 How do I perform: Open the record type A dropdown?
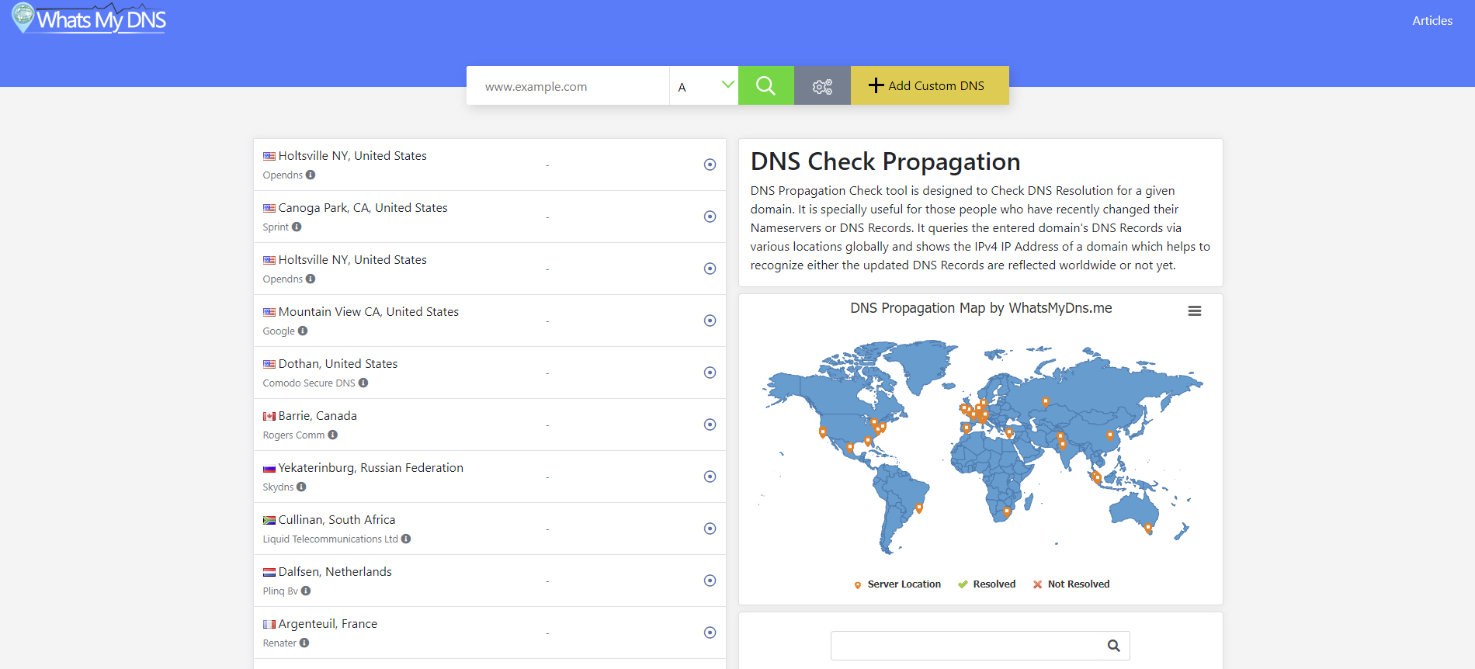(x=704, y=86)
